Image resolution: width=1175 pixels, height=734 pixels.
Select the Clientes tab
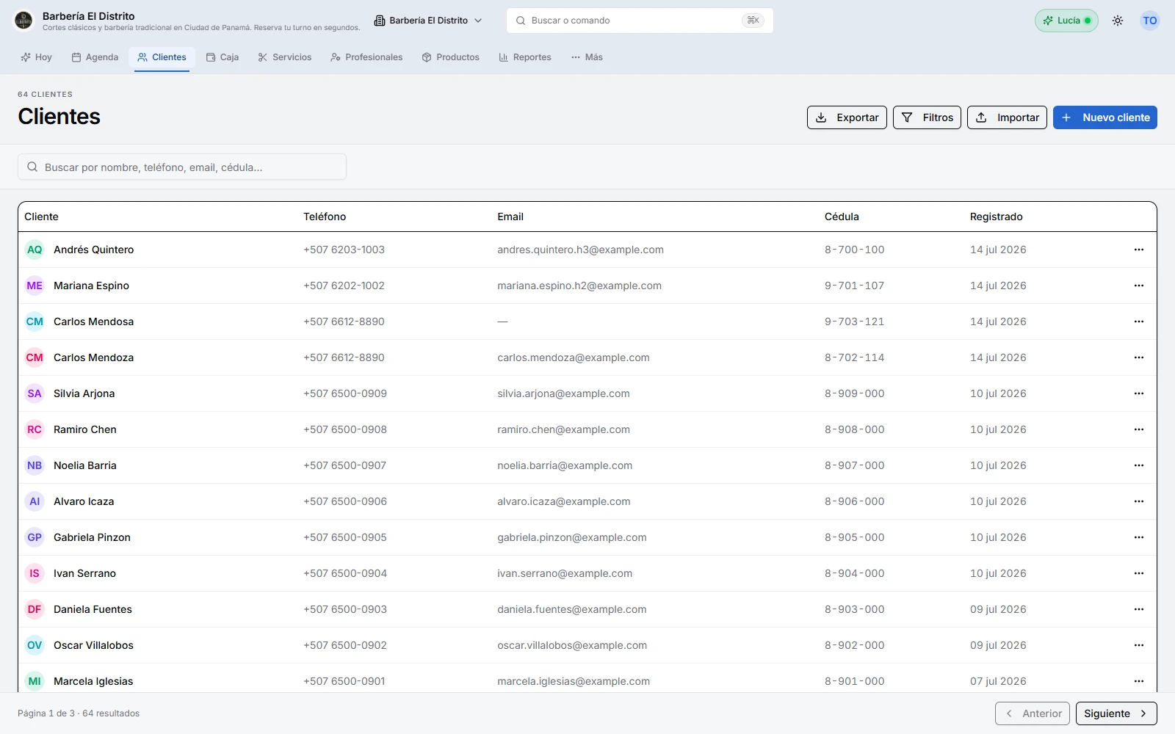(162, 57)
